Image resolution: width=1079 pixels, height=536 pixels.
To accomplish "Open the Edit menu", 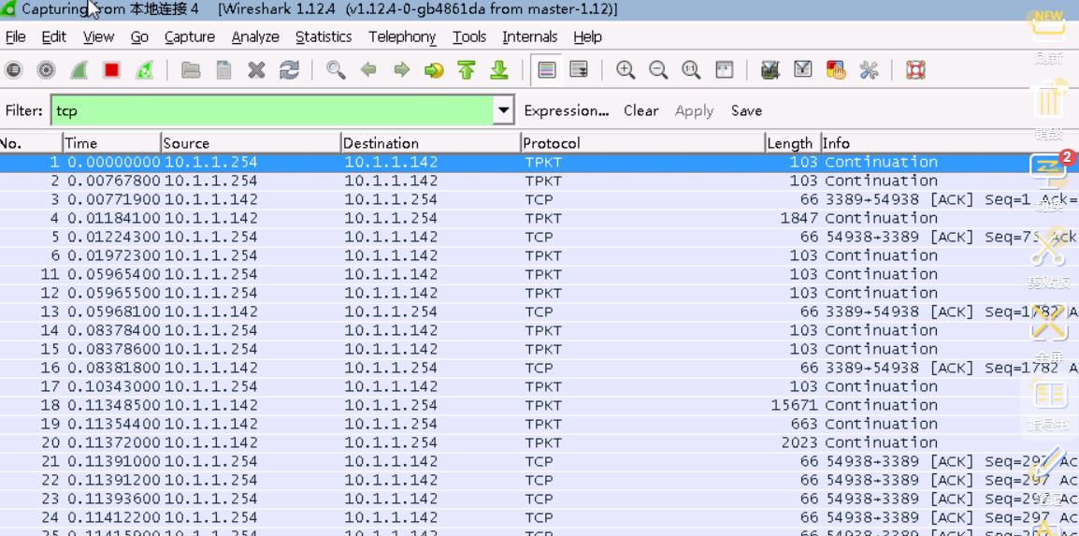I will click(x=54, y=37).
